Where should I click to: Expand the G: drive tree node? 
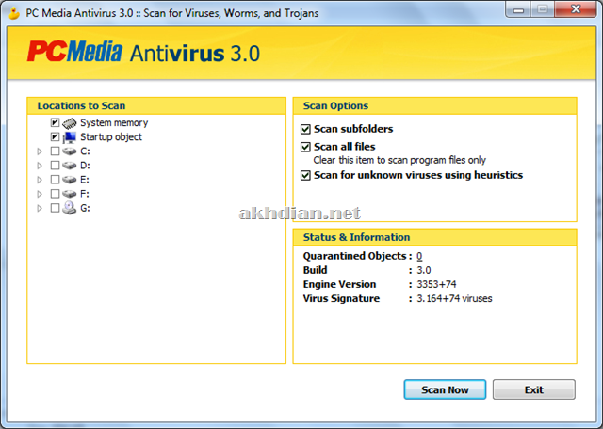(x=40, y=208)
